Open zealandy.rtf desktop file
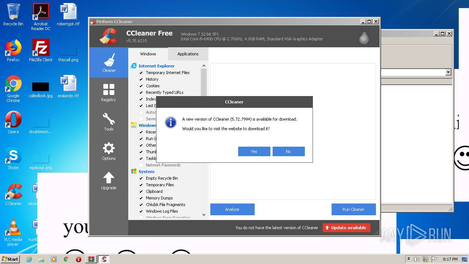Image resolution: width=469 pixels, height=264 pixels. point(68,87)
